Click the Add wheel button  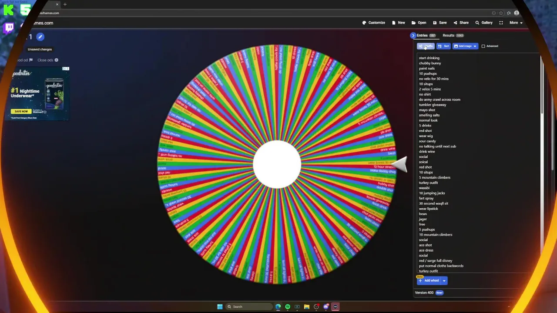pos(429,280)
